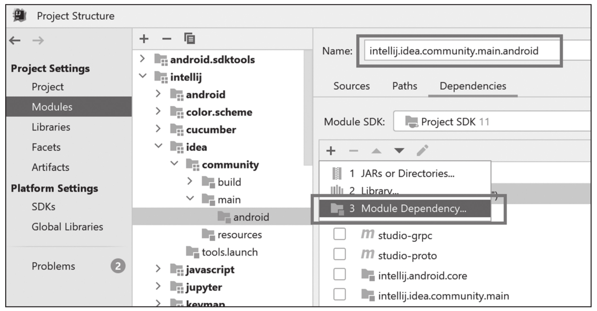Click the jupyter module folder icon
The height and width of the screenshot is (311, 597).
[177, 287]
